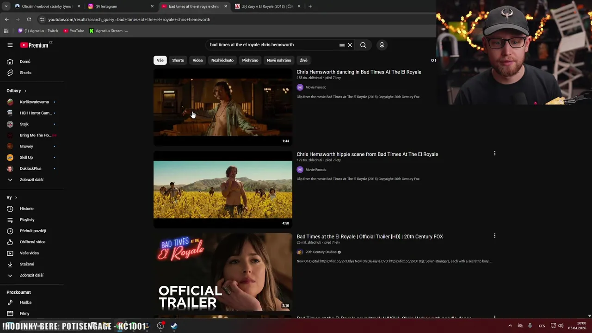The image size is (592, 333).
Task: Open Přehrát později in the sidebar
Action: pyautogui.click(x=32, y=231)
